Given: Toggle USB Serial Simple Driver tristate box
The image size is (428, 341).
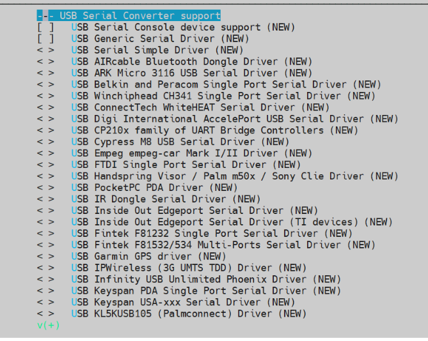Looking at the screenshot, I should tap(45, 50).
